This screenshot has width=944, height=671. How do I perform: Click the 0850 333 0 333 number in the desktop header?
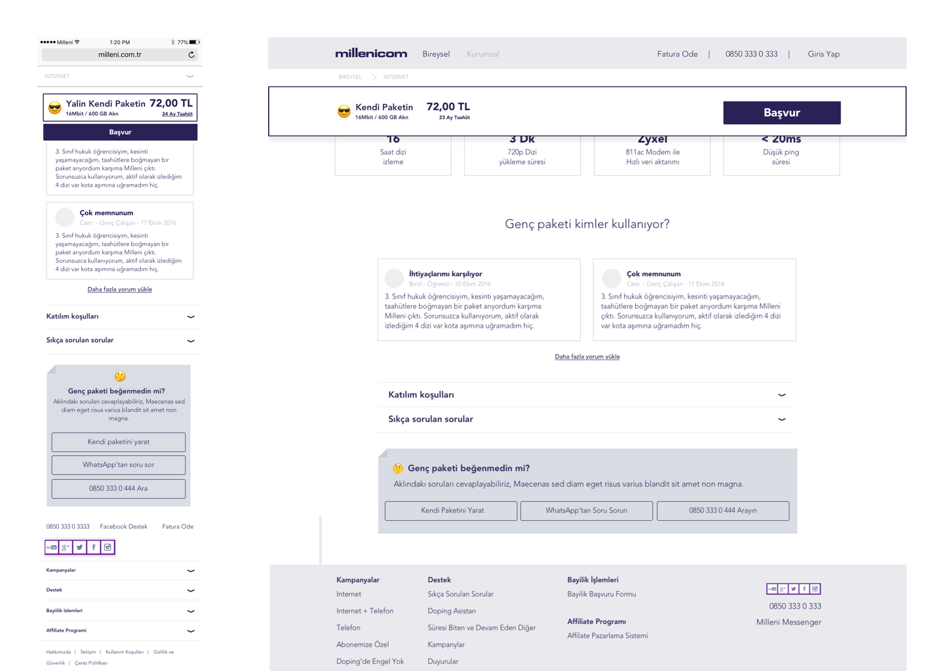point(751,54)
